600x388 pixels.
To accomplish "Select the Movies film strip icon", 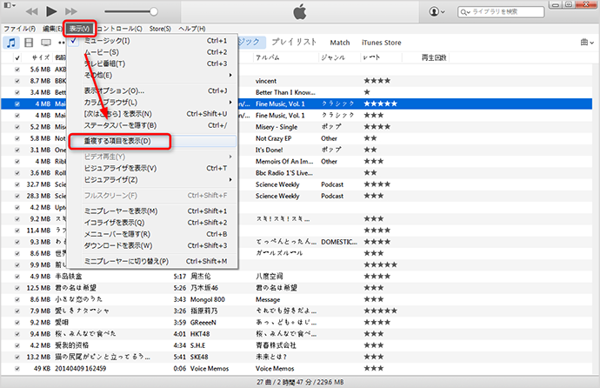I will [x=29, y=43].
